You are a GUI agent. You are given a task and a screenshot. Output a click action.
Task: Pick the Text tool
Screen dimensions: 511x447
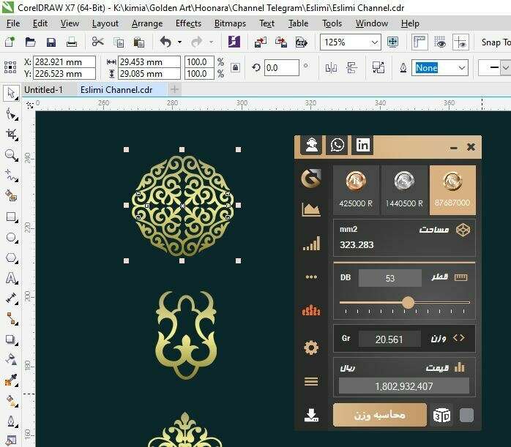click(x=11, y=279)
